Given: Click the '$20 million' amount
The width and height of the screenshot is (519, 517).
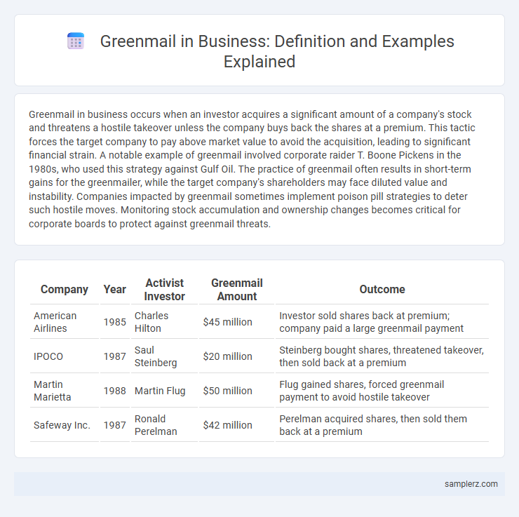Looking at the screenshot, I should 228,356.
